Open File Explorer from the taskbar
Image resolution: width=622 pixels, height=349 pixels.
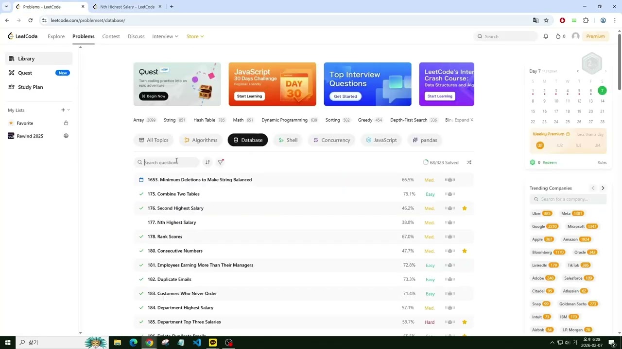click(x=117, y=343)
